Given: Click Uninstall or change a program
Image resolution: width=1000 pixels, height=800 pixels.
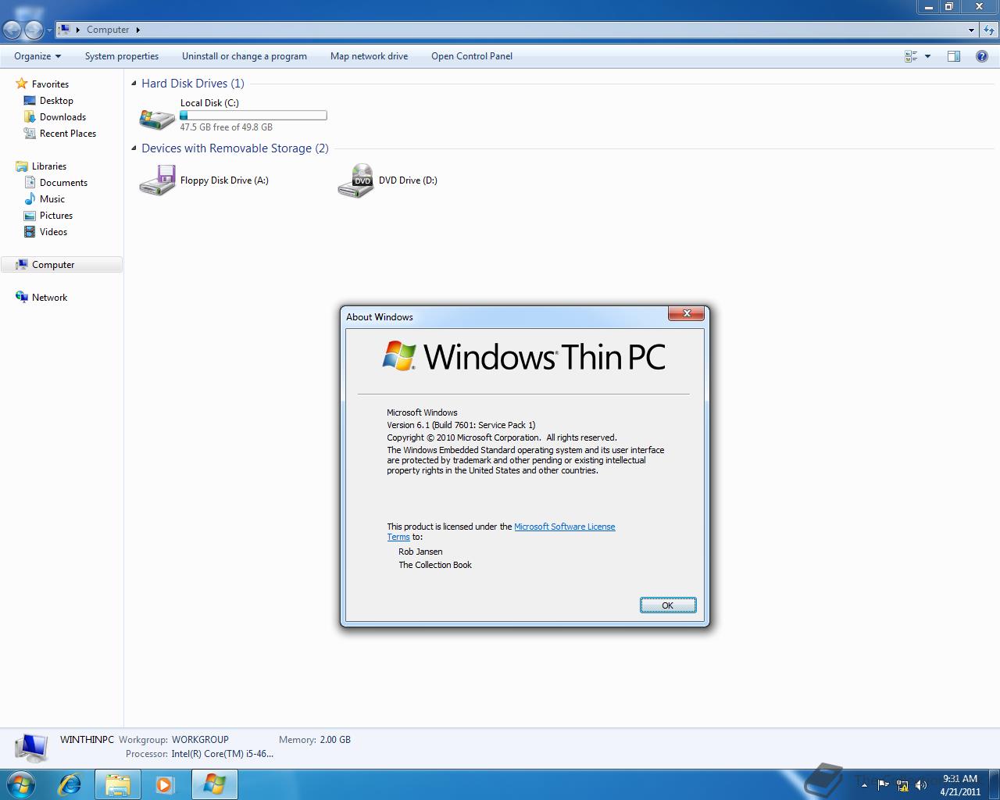Looking at the screenshot, I should tap(245, 56).
